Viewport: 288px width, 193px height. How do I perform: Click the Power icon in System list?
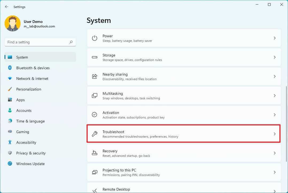tap(95, 38)
